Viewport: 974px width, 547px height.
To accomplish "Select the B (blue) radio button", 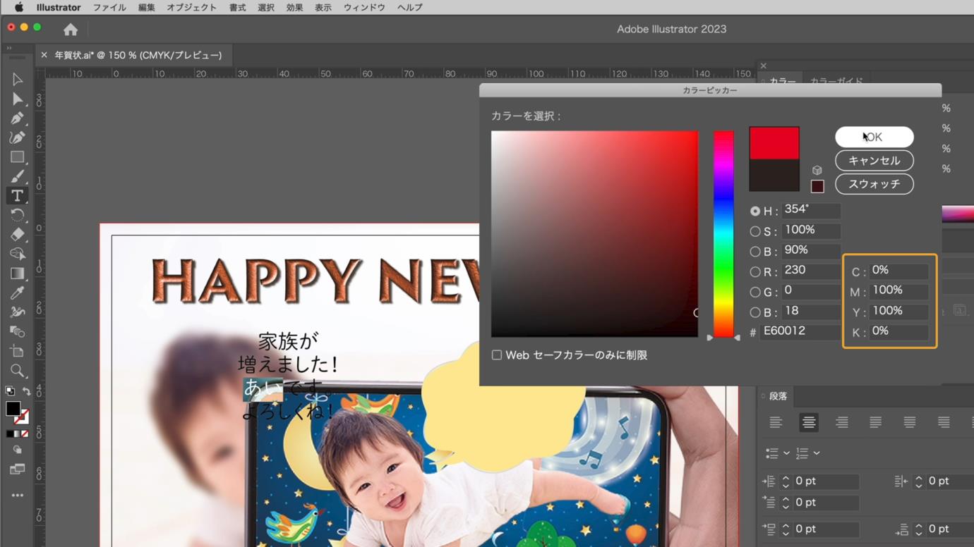I will 755,312.
